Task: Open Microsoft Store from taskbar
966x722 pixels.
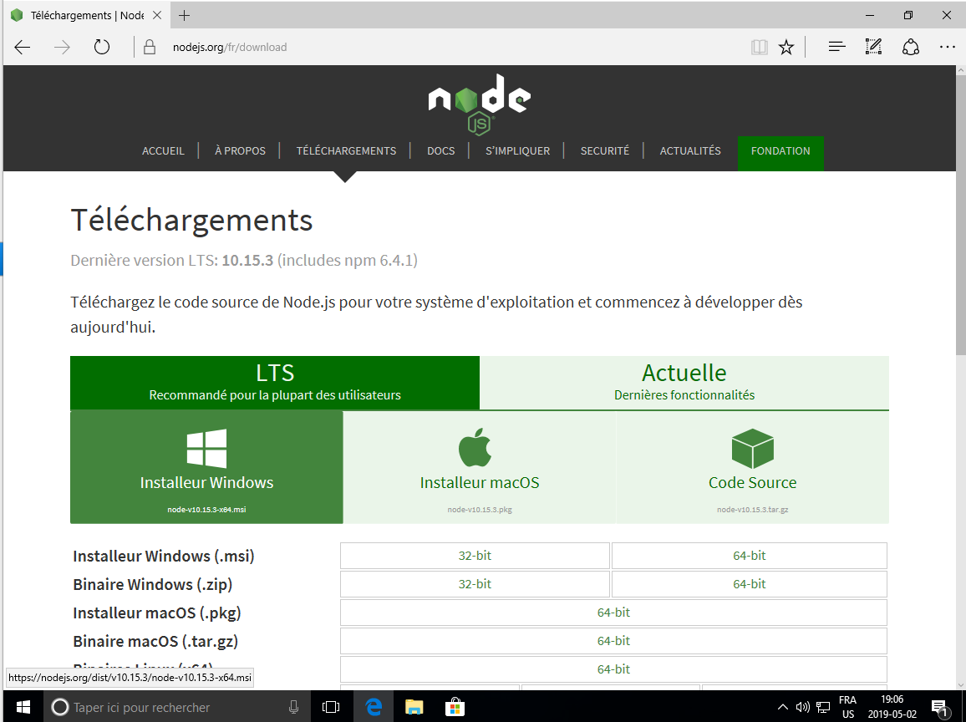Action: (x=455, y=707)
